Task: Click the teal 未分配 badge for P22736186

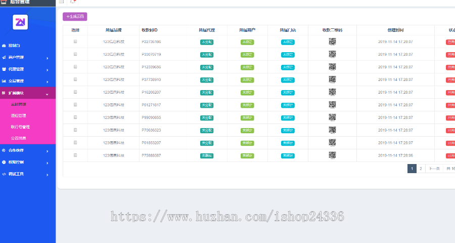Action: click(x=207, y=42)
